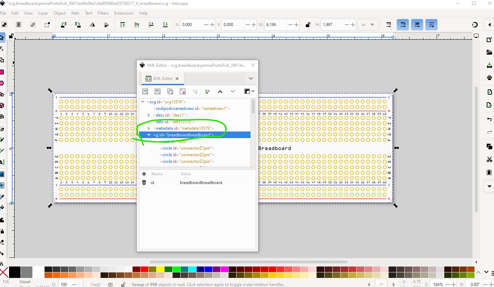Delete the id attribute trash icon
The image size is (494, 287).
tap(144, 183)
